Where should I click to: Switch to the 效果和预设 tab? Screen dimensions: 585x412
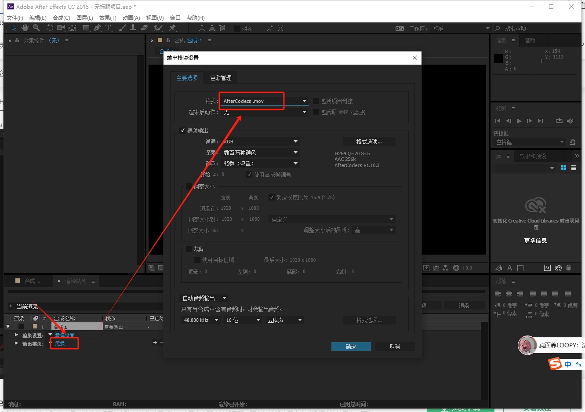[533, 156]
